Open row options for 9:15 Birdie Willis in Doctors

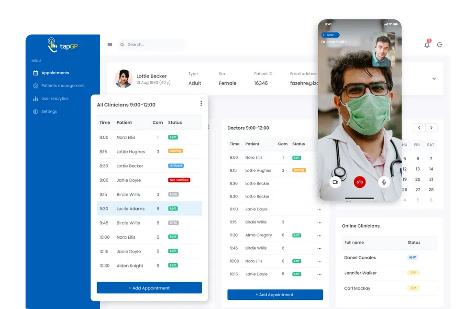(320, 223)
